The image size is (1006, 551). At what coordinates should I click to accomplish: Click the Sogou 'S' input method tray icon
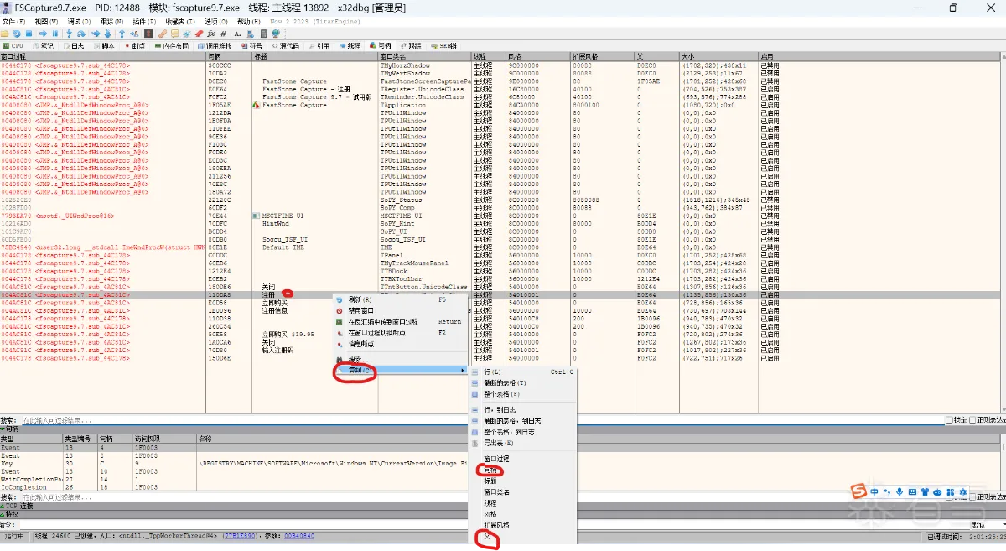tap(858, 491)
